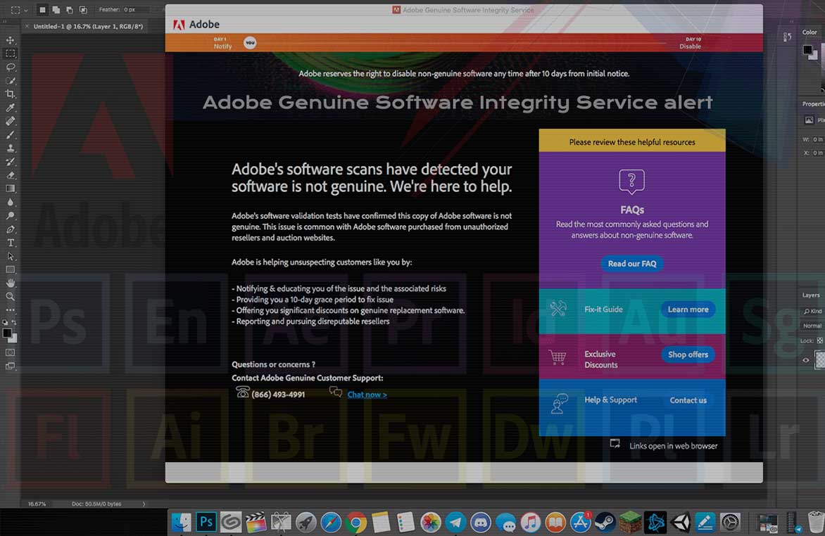Select the Healing Brush tool
Viewport: 825px width, 536px height.
click(x=10, y=121)
